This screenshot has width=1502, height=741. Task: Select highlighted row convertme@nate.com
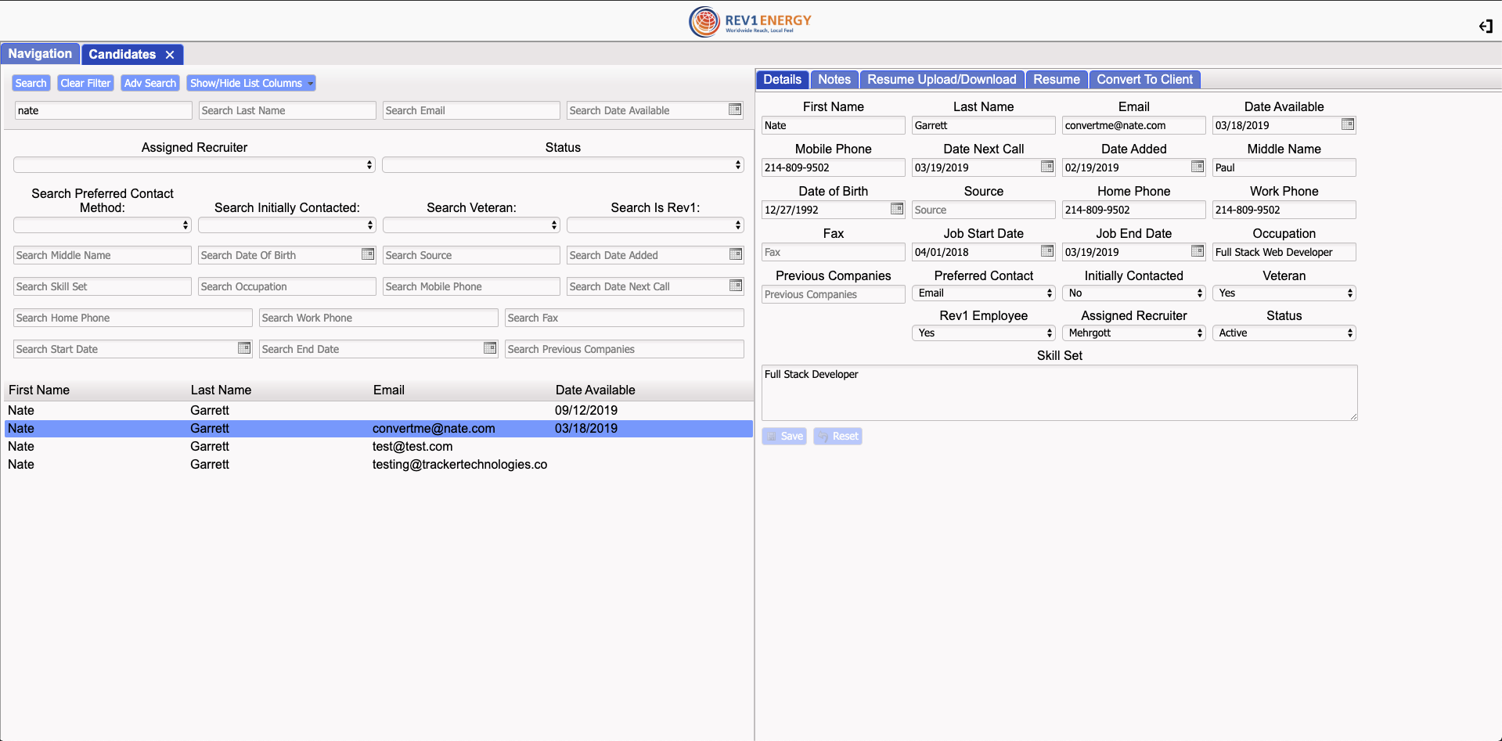[x=379, y=428]
